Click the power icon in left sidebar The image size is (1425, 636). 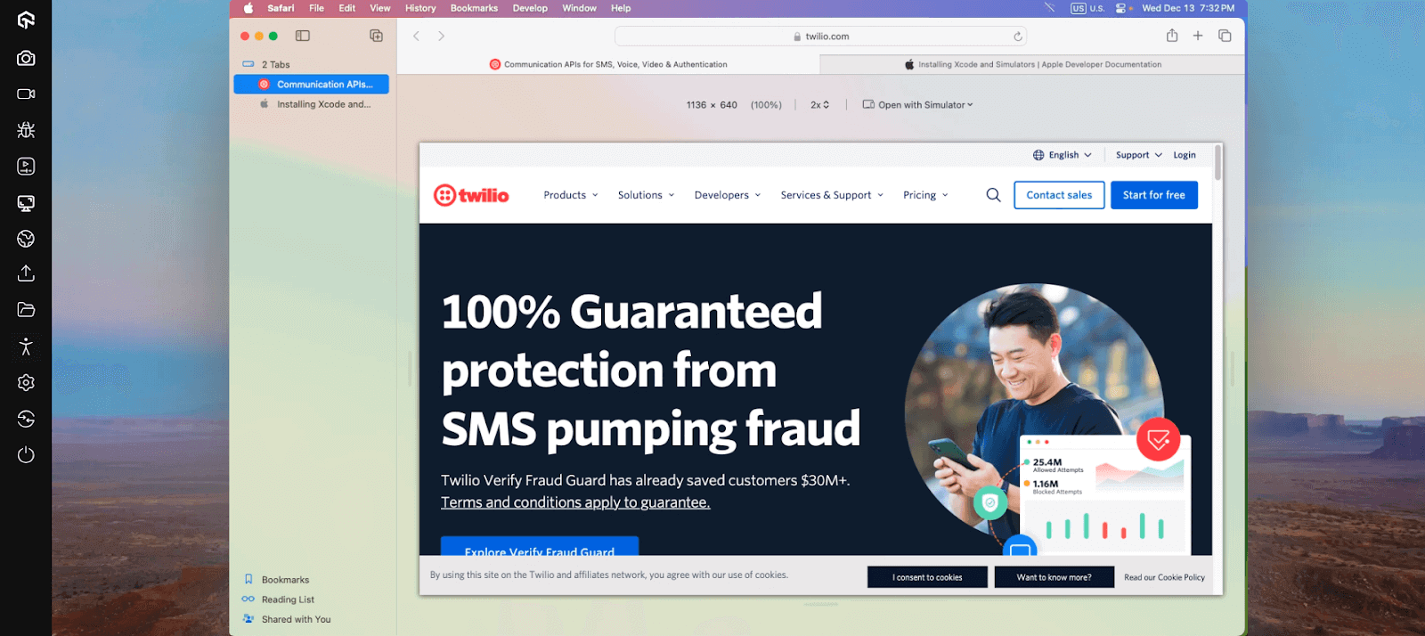(x=26, y=455)
